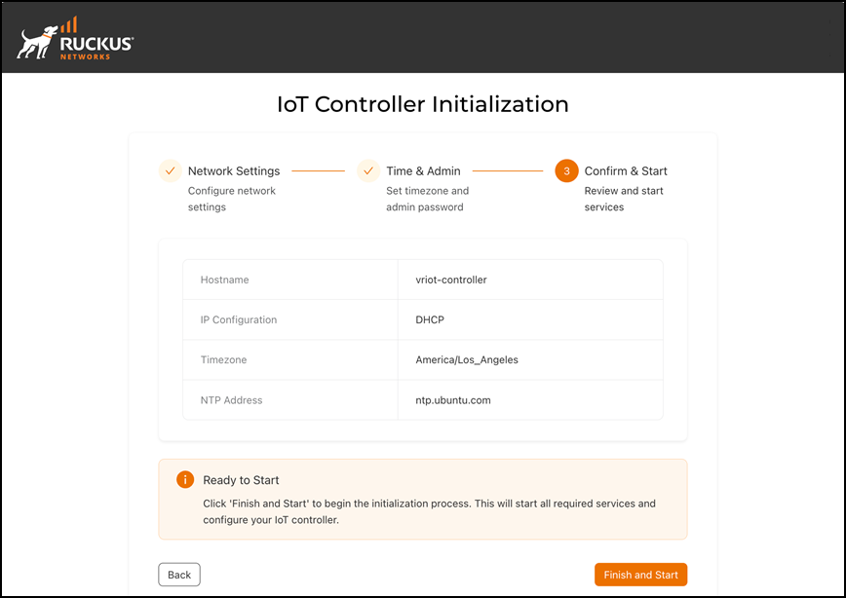Viewport: 846px width, 598px height.
Task: Click the Ready to Start info icon
Action: click(x=185, y=479)
